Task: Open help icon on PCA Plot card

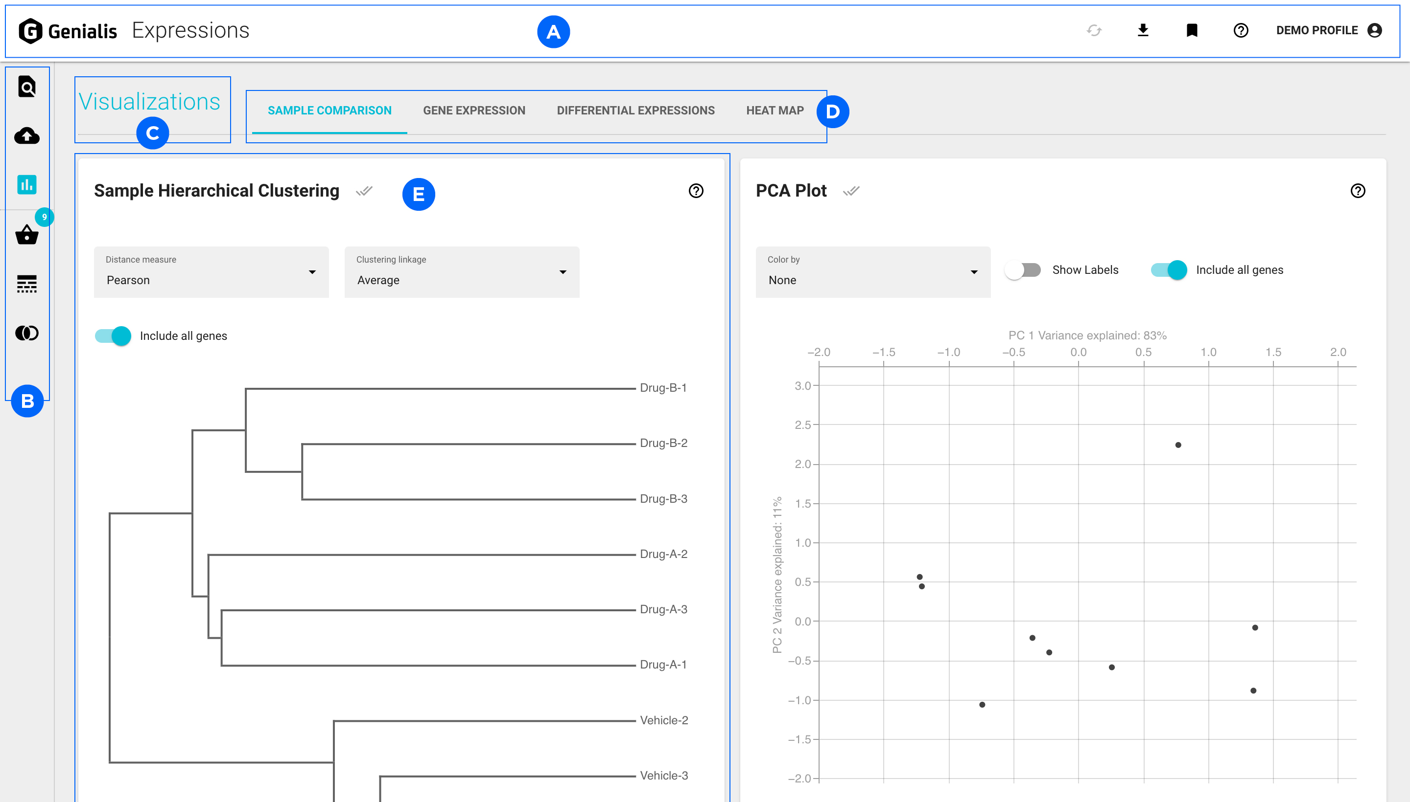Action: pos(1358,191)
